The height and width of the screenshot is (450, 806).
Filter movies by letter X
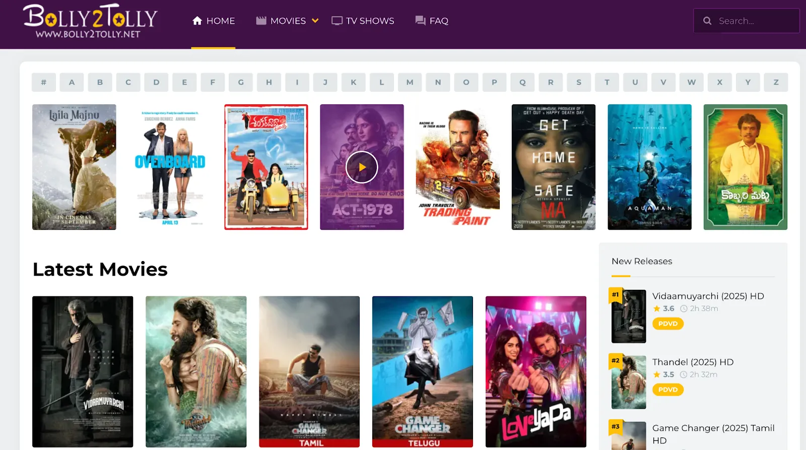pyautogui.click(x=720, y=82)
